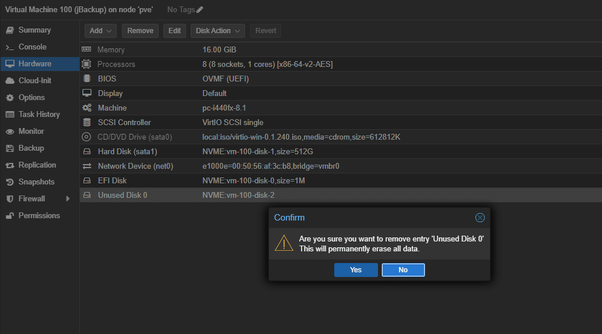Select the VirtIO SCSI single value
This screenshot has height=334, width=602.
coord(233,123)
